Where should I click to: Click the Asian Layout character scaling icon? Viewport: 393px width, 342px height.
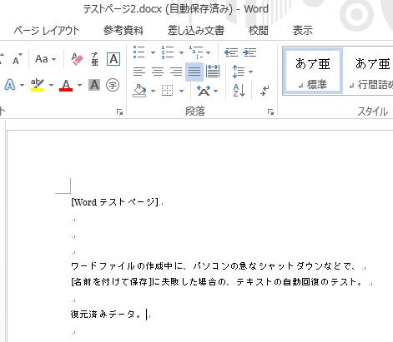tap(204, 91)
